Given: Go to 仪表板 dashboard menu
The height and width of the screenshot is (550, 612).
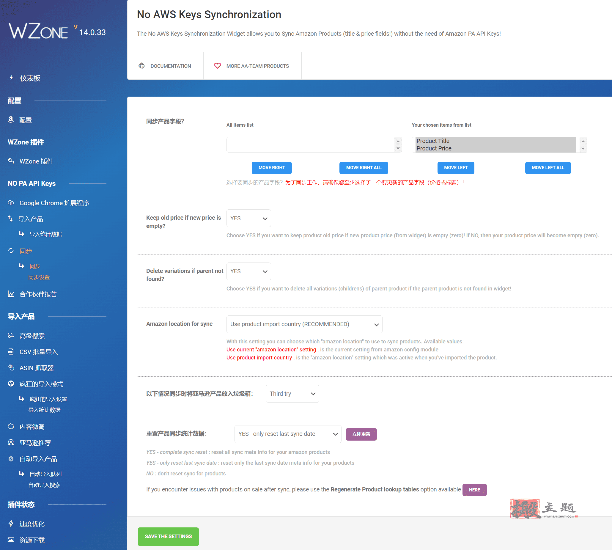Looking at the screenshot, I should point(30,78).
